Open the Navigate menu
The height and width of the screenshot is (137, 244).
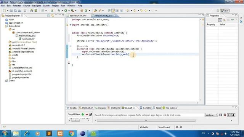[37, 6]
